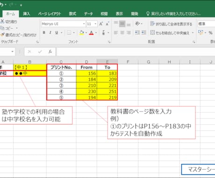The height and width of the screenshot is (178, 215).
Task: Open the 数式 (Formulas) tab
Action: (72, 14)
